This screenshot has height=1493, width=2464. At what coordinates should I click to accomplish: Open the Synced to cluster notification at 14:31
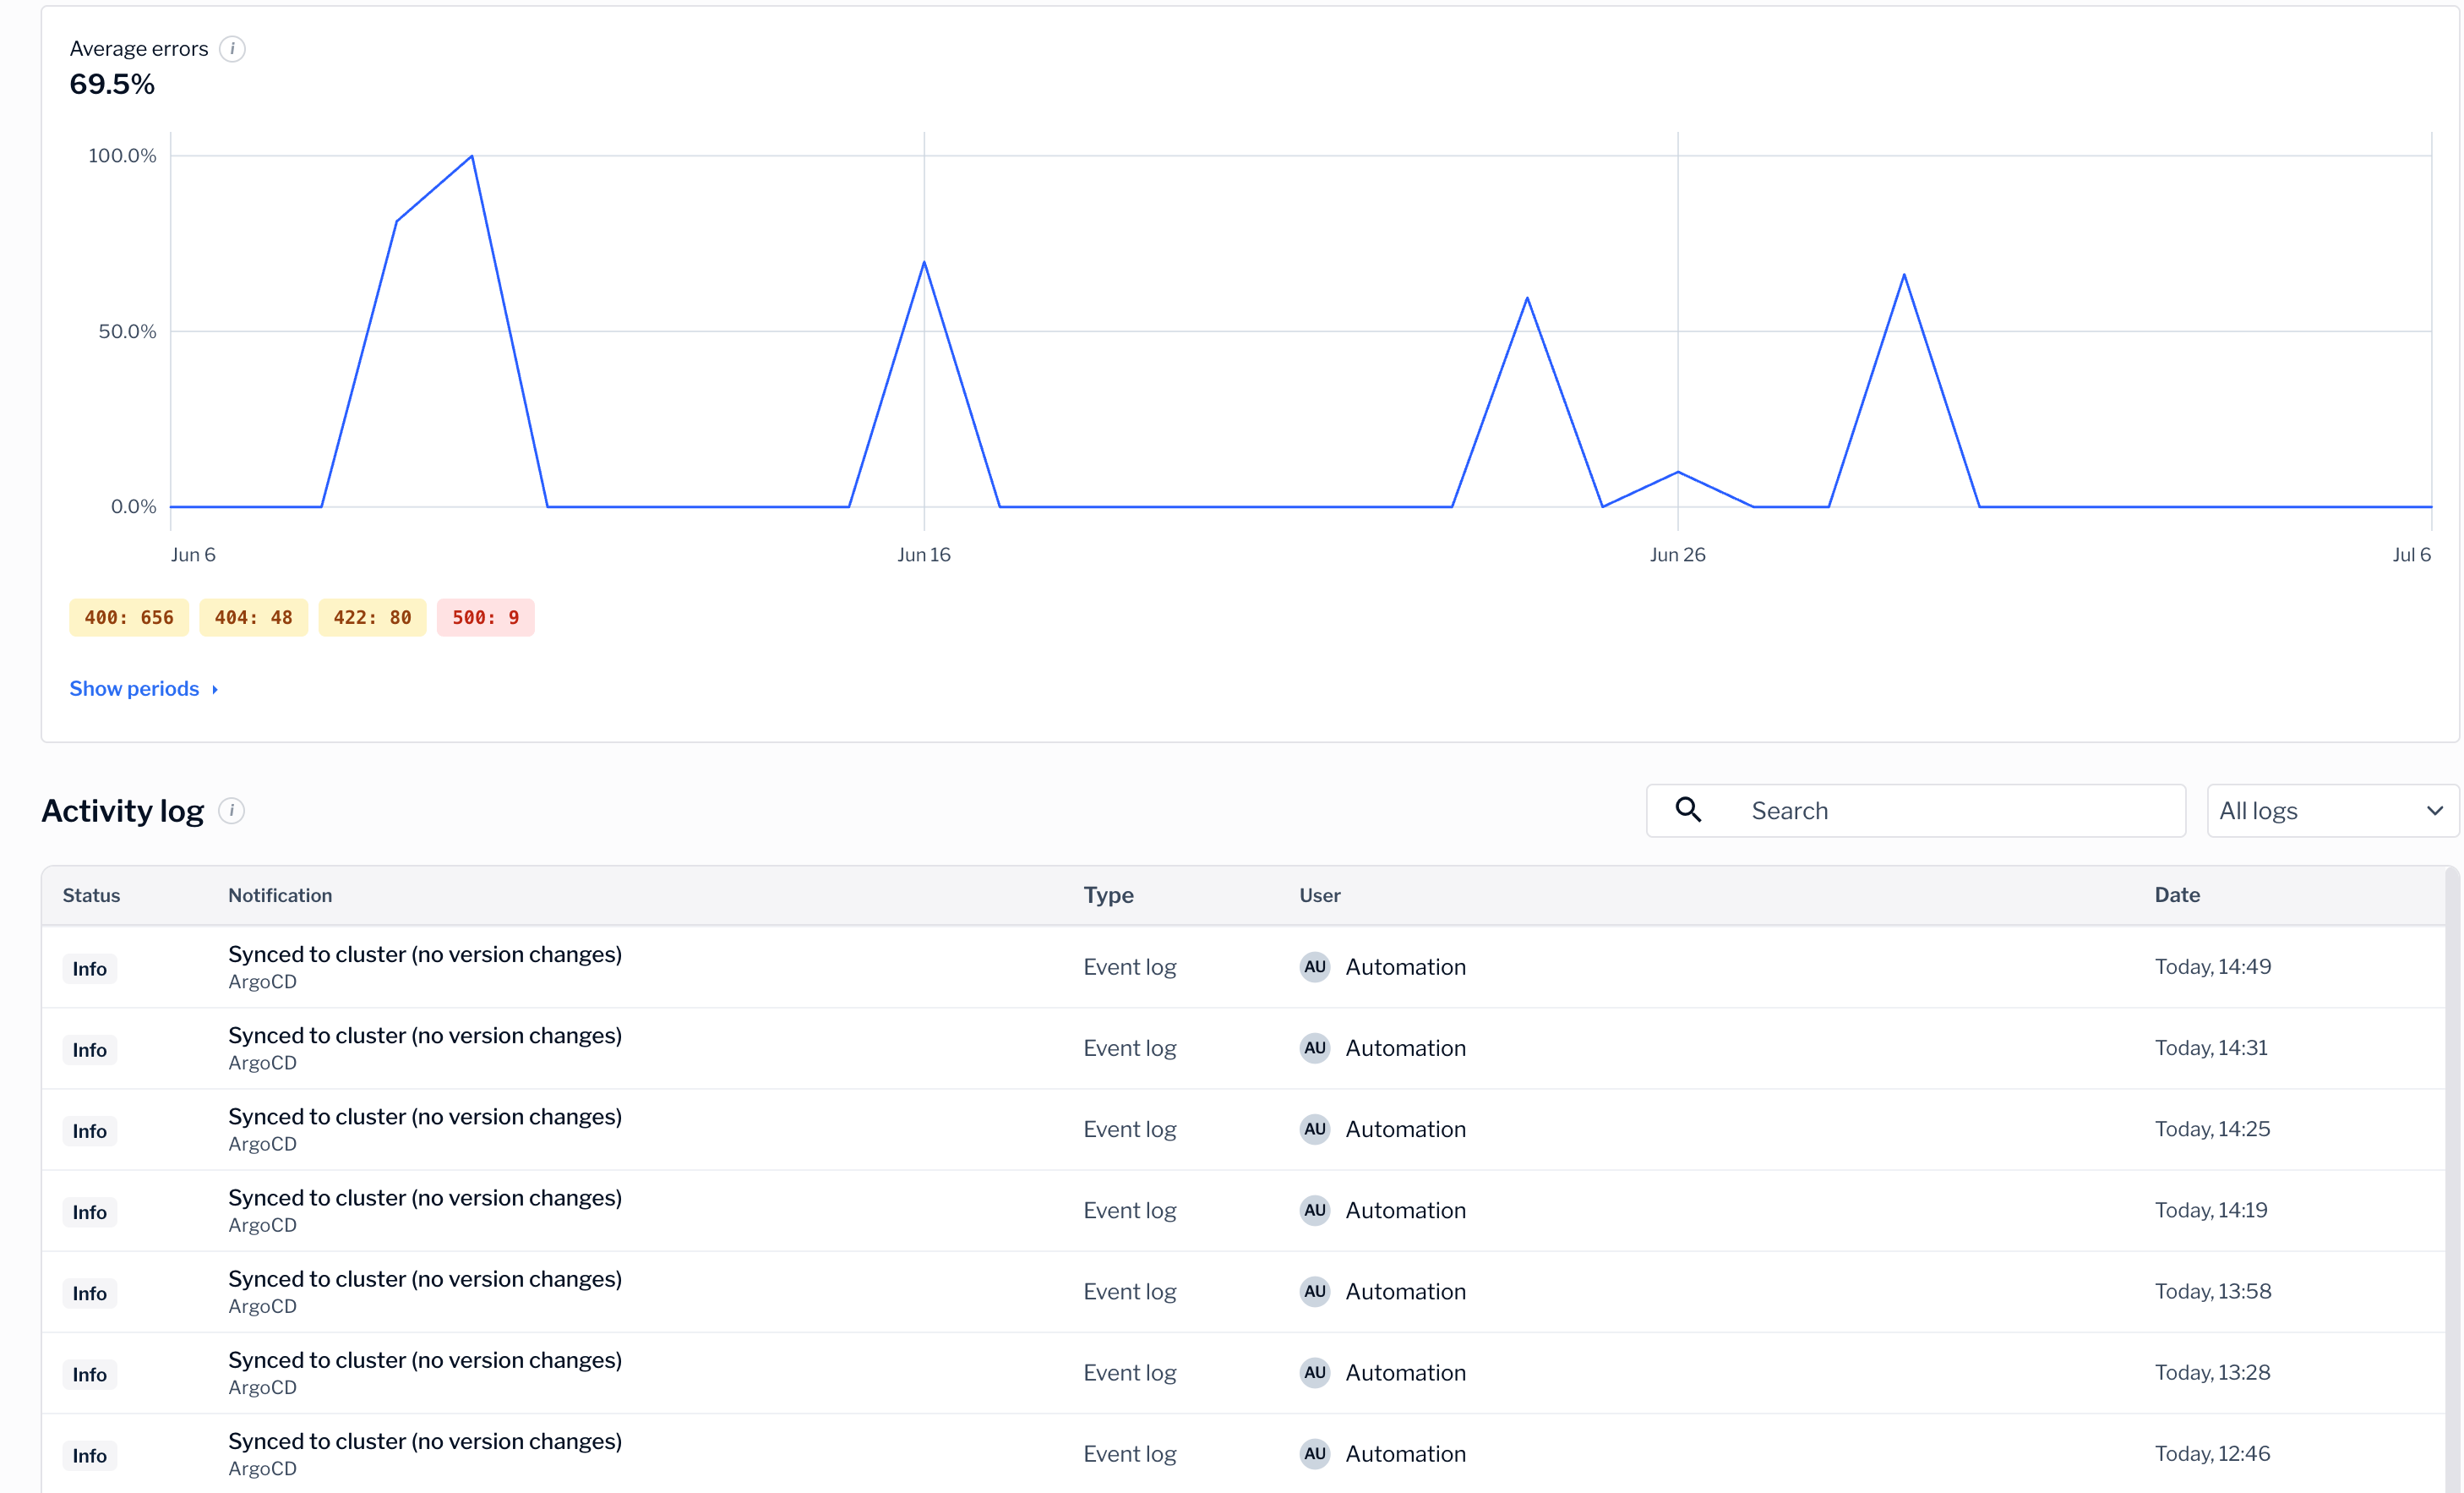point(425,1036)
